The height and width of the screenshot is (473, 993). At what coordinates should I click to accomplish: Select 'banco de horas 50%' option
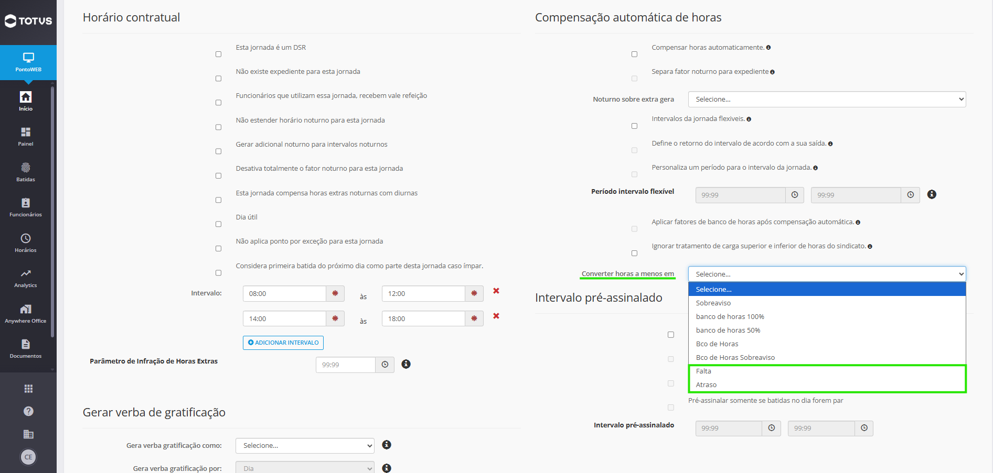827,330
